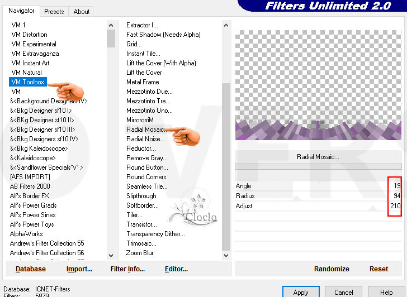
Task: Choose the Radial Noise... filter
Action: click(x=145, y=139)
